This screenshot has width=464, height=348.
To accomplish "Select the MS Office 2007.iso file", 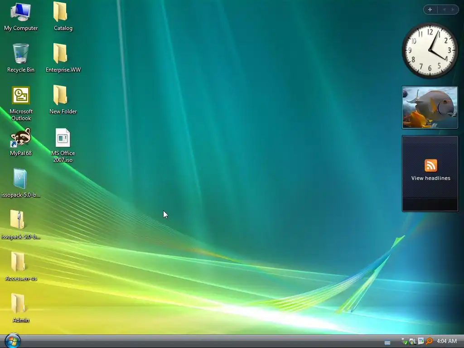I will (x=63, y=145).
